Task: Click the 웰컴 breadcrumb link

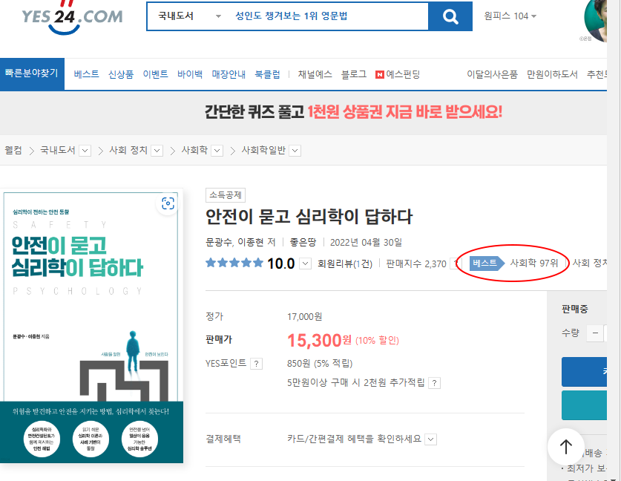Action: pos(13,151)
